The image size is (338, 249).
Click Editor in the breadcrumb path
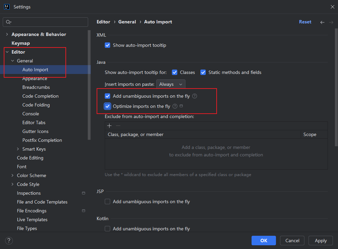[103, 22]
